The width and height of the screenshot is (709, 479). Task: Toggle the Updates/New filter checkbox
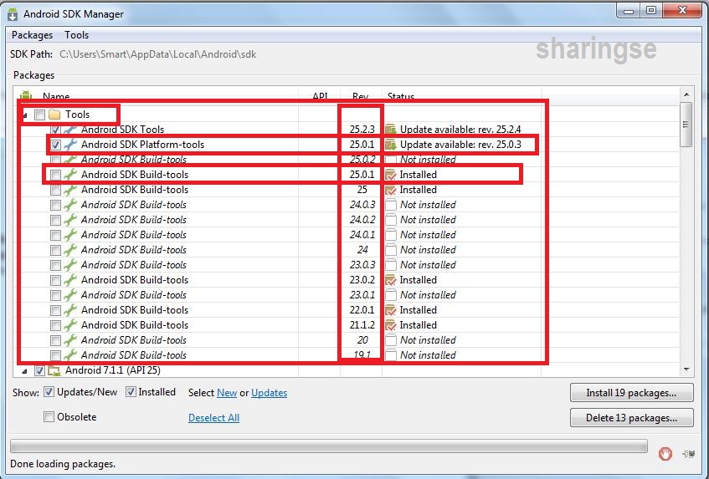[49, 392]
